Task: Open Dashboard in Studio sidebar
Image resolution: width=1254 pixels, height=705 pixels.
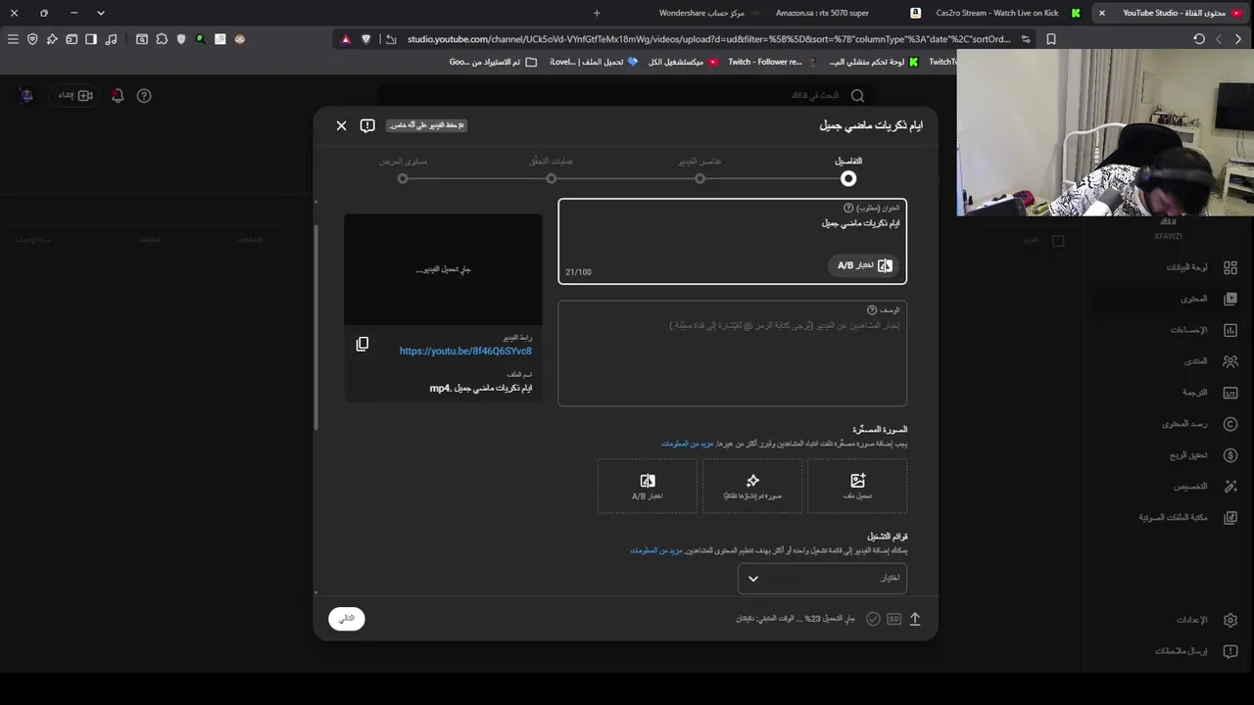Action: (x=1202, y=267)
